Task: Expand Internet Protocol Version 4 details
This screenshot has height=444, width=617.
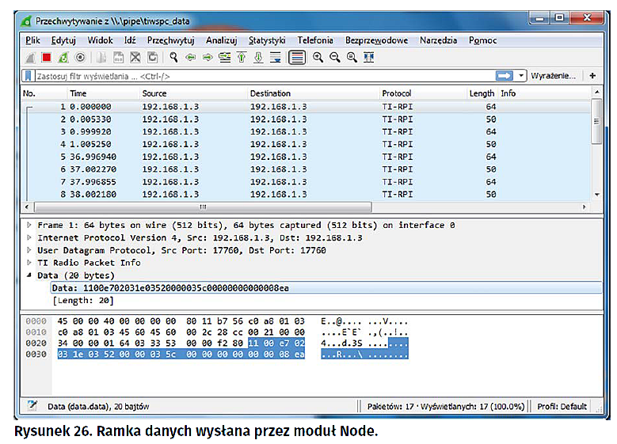Action: click(29, 238)
